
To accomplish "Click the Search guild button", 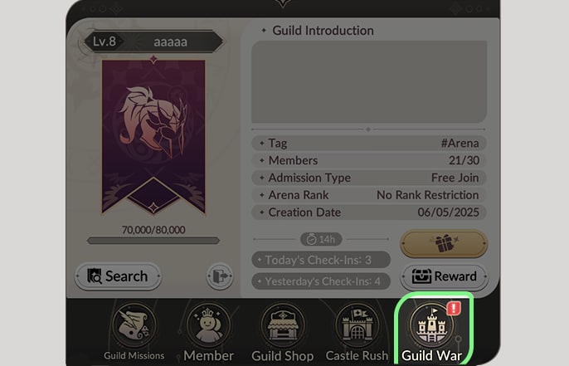I will point(118,276).
